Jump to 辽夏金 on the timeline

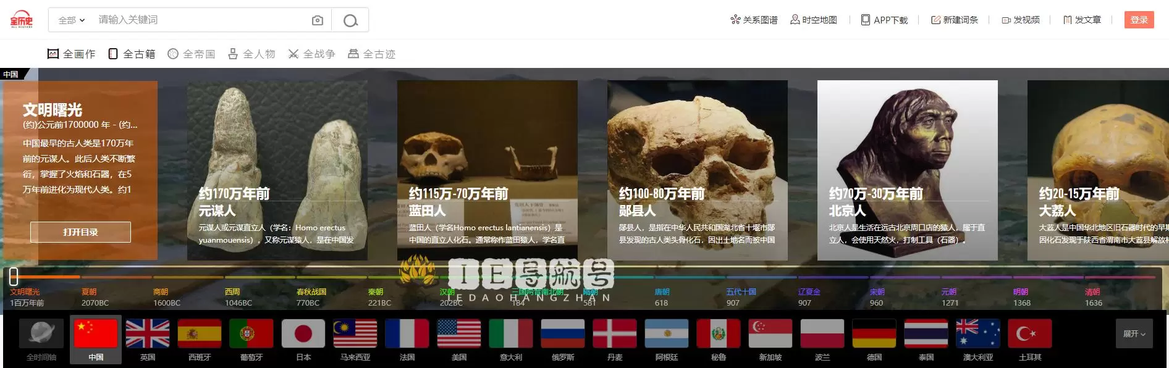pyautogui.click(x=809, y=297)
